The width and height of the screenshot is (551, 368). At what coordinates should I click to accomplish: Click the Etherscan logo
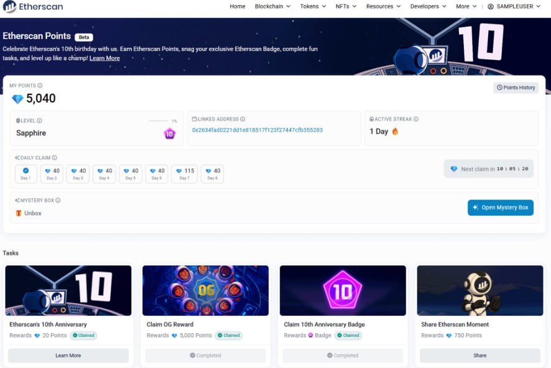coord(33,6)
